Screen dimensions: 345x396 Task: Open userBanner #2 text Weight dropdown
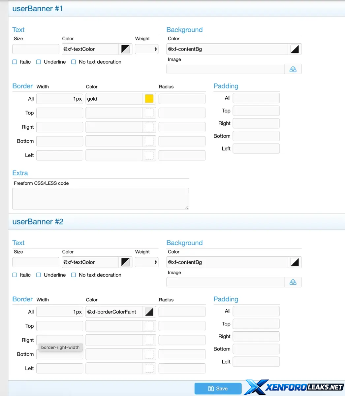coord(147,262)
